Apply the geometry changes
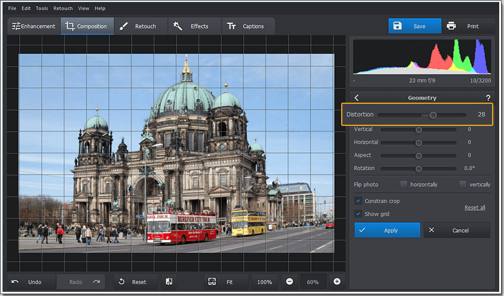504x296 pixels. [387, 230]
